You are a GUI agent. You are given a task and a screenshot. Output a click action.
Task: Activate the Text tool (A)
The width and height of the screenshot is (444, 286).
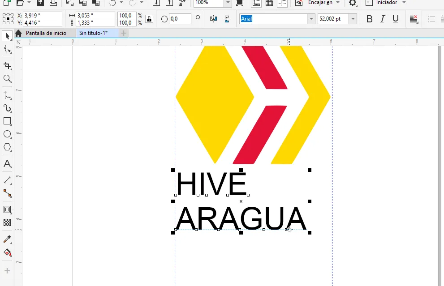coord(7,164)
